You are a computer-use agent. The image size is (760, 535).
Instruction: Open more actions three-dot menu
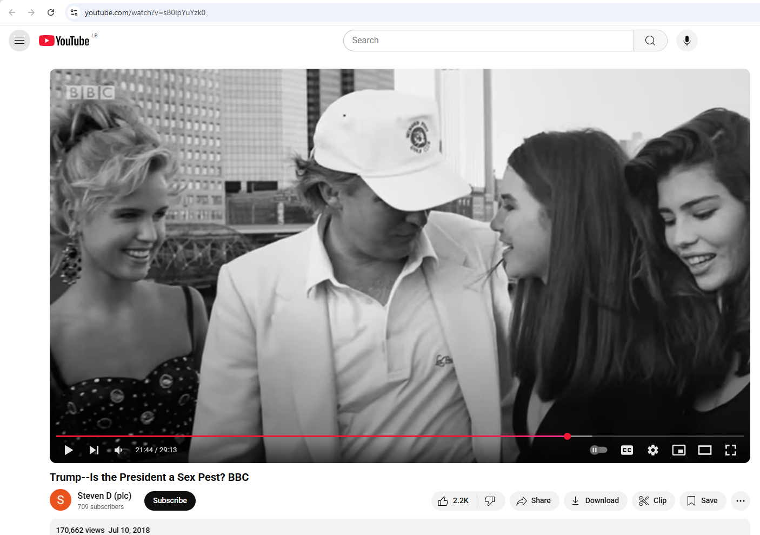point(740,501)
